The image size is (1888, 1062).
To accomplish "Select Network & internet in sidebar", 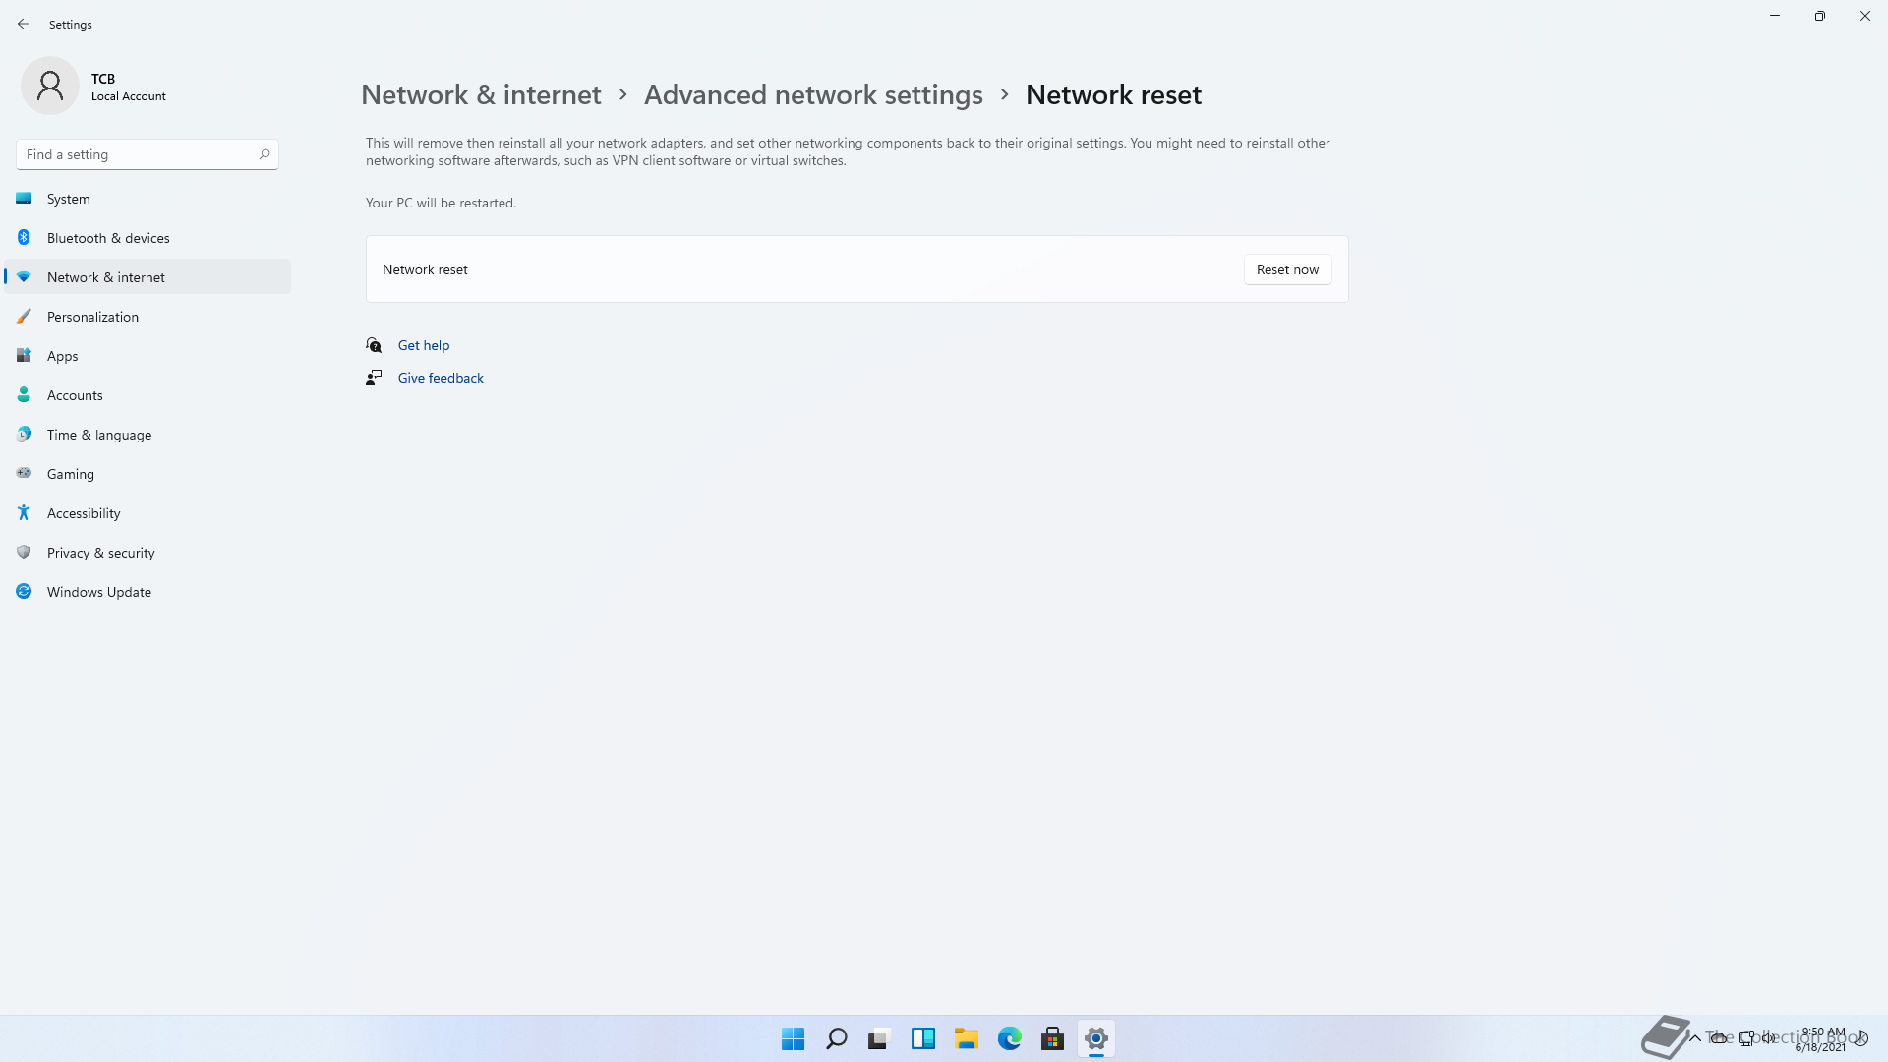I will (147, 276).
